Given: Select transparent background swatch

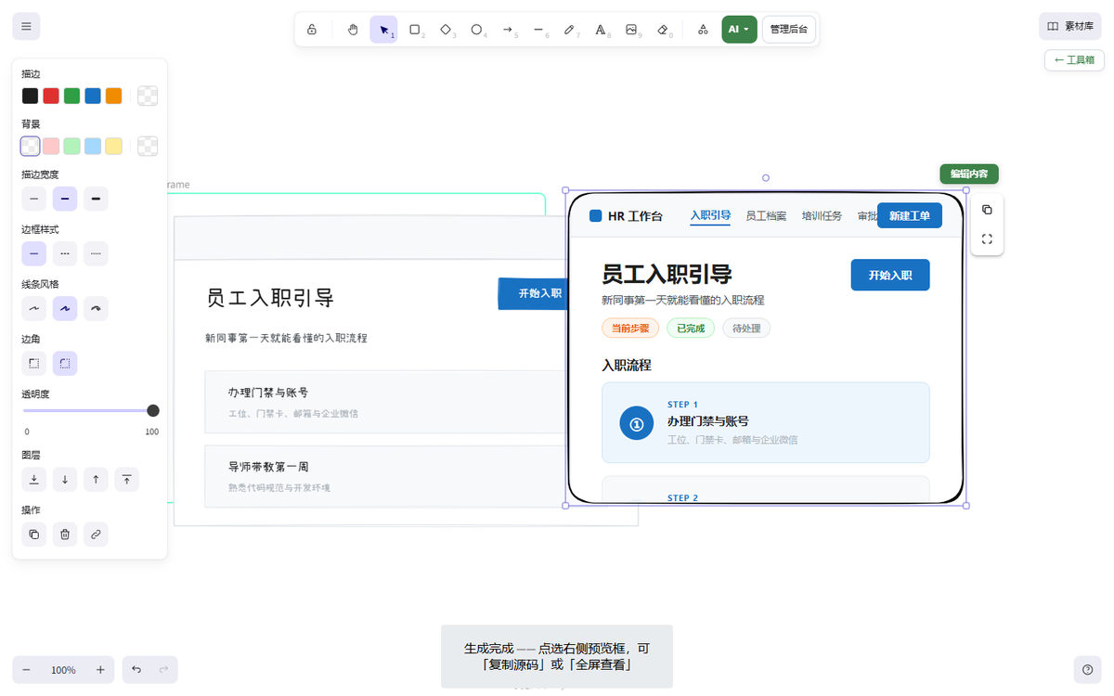Looking at the screenshot, I should click(31, 146).
